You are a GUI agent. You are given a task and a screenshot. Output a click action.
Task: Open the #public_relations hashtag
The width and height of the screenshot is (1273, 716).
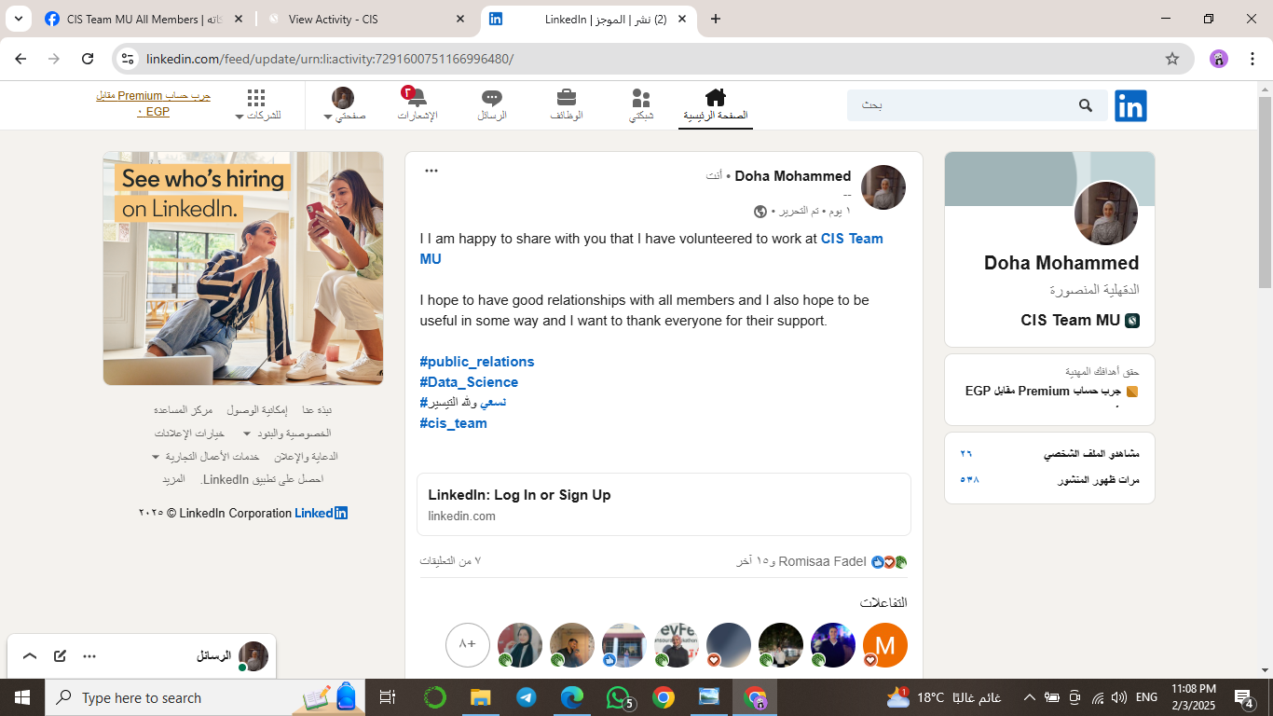pyautogui.click(x=477, y=362)
